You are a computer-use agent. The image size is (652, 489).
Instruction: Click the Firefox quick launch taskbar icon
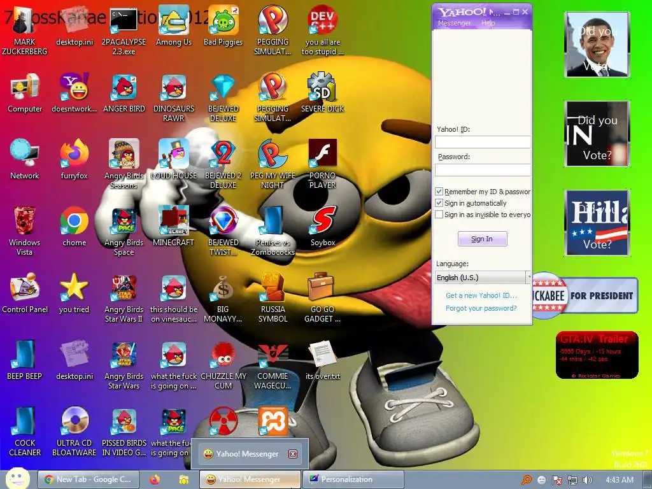(155, 480)
